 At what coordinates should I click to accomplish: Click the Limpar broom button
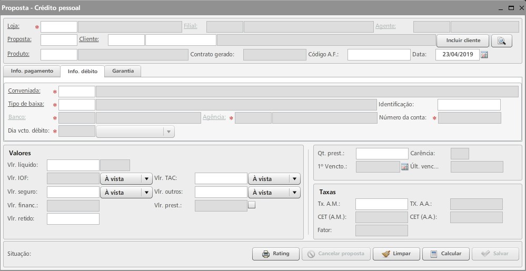point(396,254)
